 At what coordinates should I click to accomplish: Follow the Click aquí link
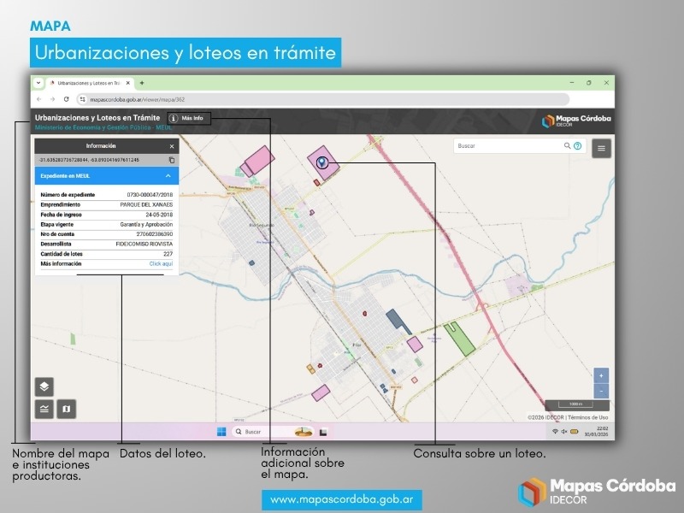[x=161, y=264]
